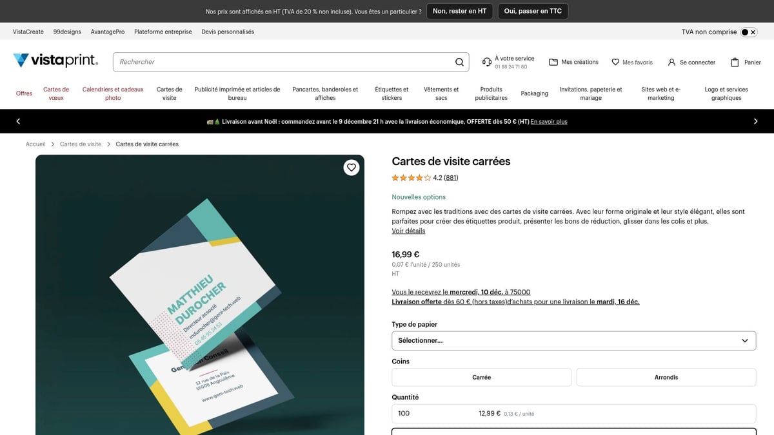Select Arrondis corner style
This screenshot has height=435, width=774.
coord(666,377)
